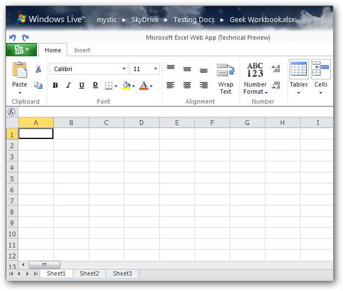This screenshot has height=291, width=343.
Task: Select column G header
Action: [x=247, y=122]
